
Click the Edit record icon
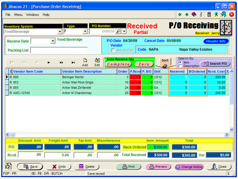tap(97, 62)
